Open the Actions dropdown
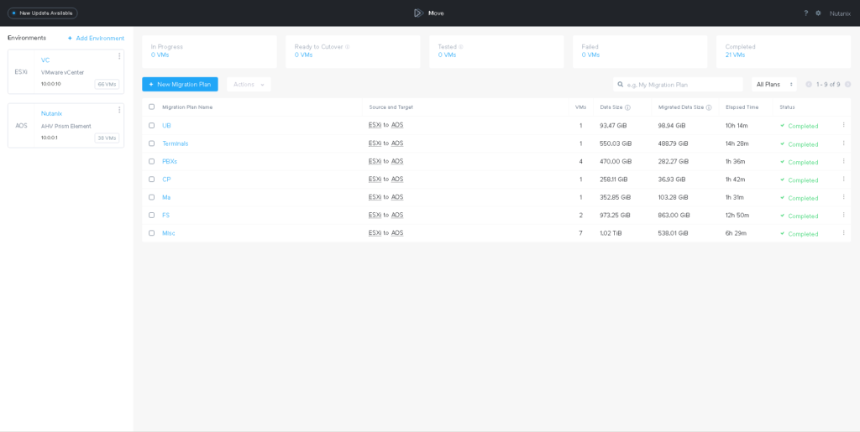The image size is (860, 432). click(249, 85)
